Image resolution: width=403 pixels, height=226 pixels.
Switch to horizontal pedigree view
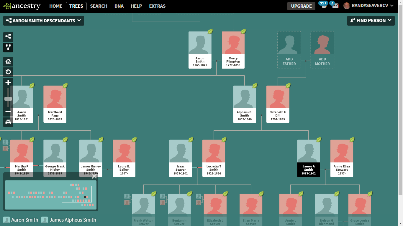point(8,37)
